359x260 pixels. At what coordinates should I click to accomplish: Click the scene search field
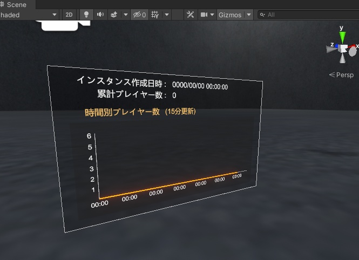click(308, 15)
